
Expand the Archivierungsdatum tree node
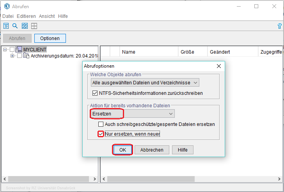pyautogui.click(x=12, y=56)
